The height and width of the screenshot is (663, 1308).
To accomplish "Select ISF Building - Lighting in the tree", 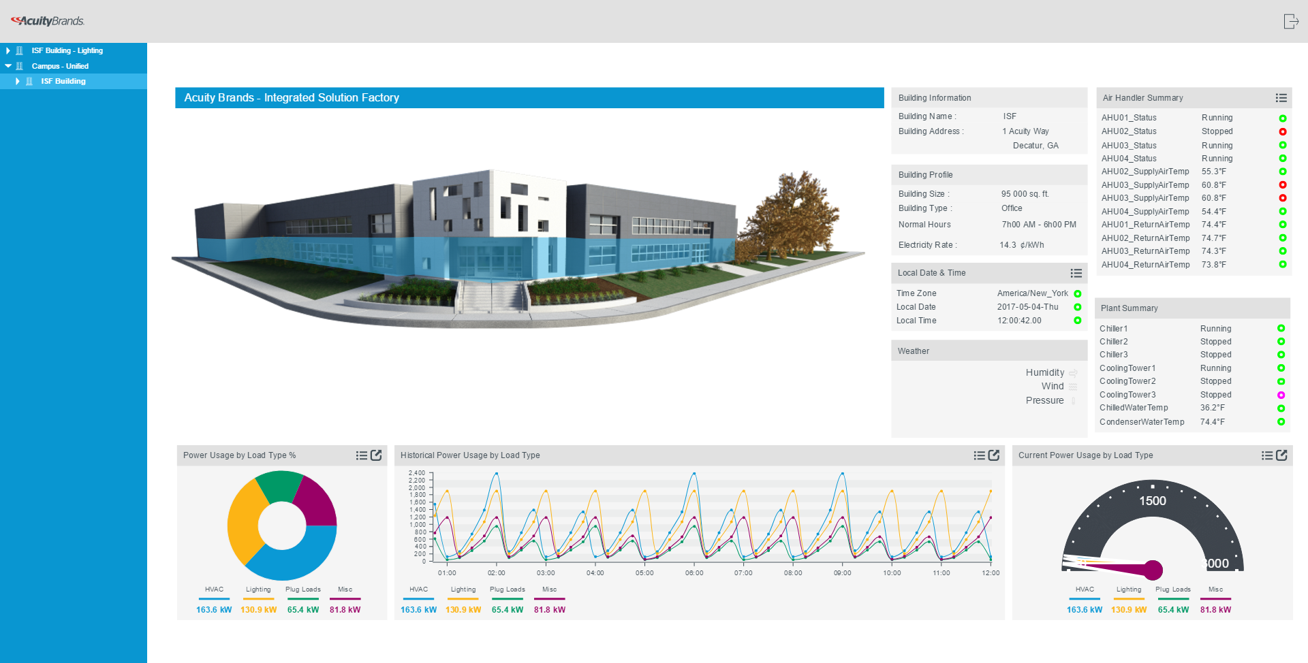I will coord(67,50).
